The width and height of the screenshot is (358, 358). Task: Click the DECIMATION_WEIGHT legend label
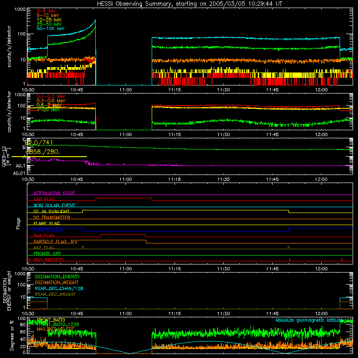click(57, 282)
